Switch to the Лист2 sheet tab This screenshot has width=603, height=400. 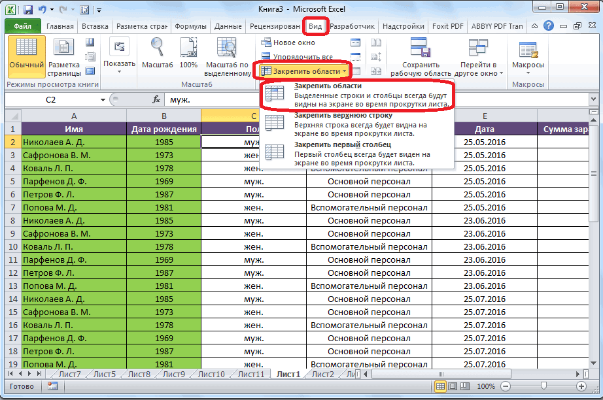click(322, 375)
